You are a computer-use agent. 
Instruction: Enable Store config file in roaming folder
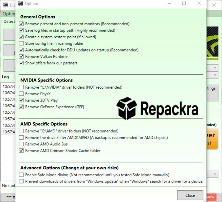tap(21, 43)
